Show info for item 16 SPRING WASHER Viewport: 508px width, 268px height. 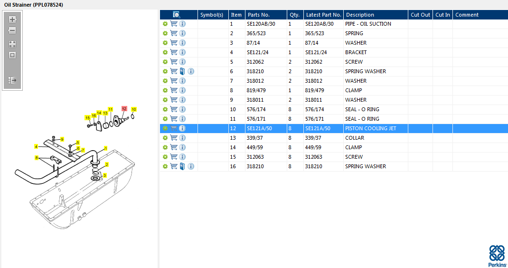(191, 166)
